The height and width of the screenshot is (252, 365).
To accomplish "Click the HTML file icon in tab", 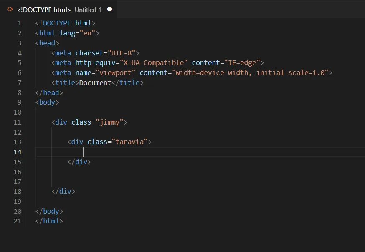I will click(10, 10).
